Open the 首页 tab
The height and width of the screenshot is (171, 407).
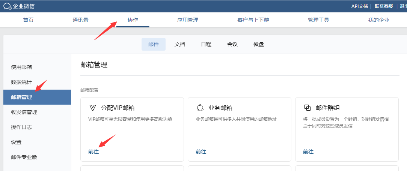click(x=29, y=20)
